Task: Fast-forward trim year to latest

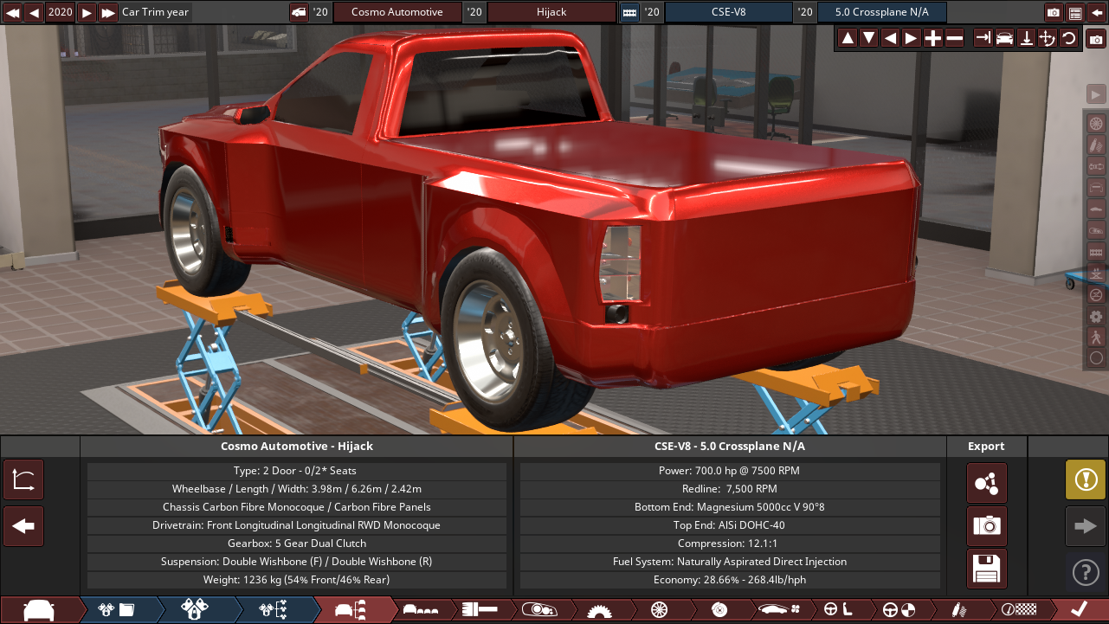Action: pyautogui.click(x=108, y=12)
